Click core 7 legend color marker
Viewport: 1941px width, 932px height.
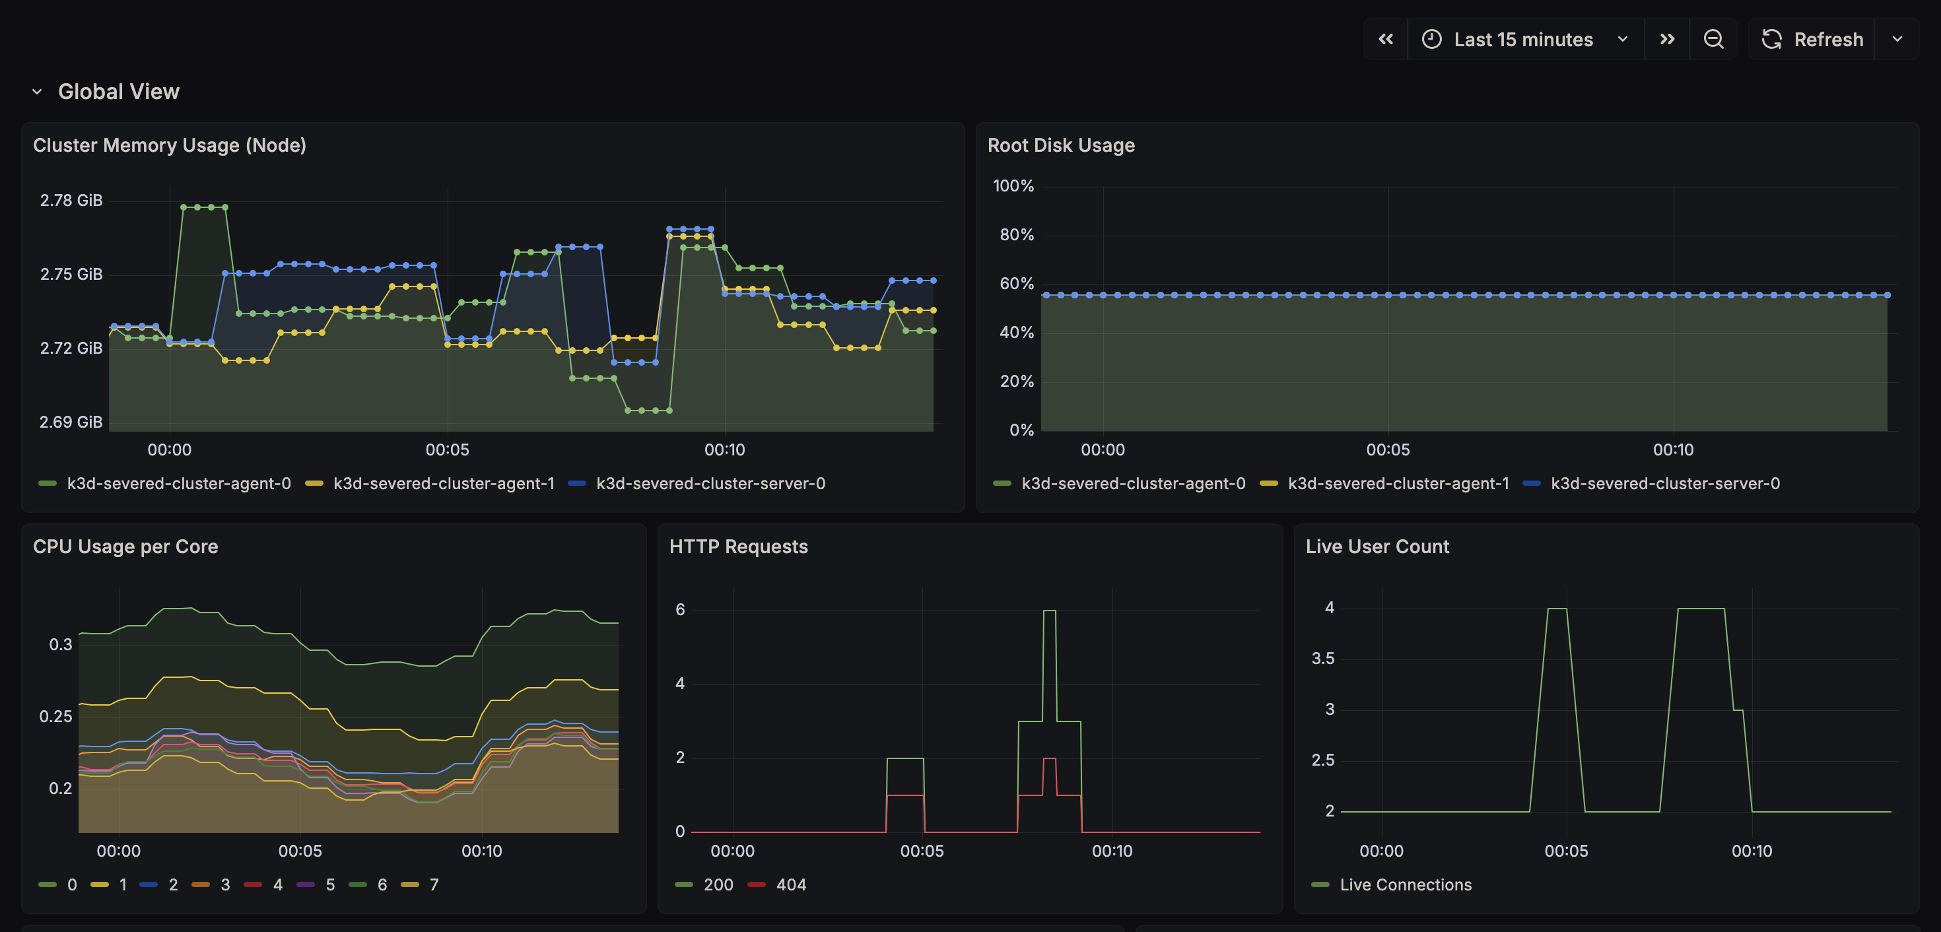[x=410, y=884]
